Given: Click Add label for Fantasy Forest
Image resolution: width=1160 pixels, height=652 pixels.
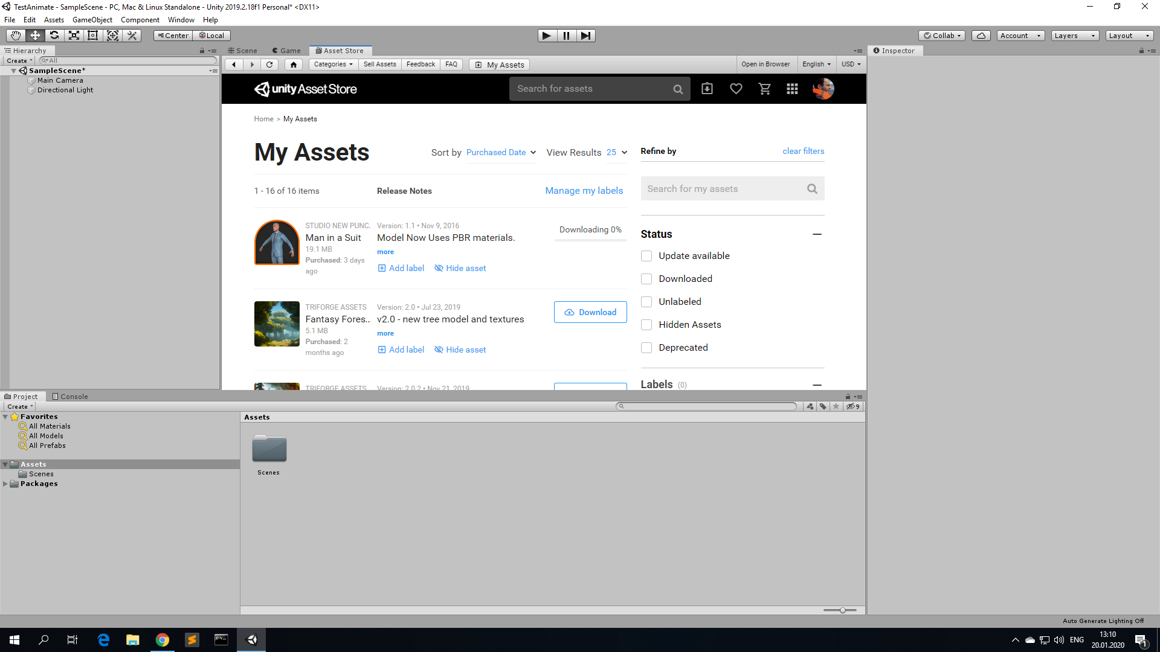Looking at the screenshot, I should pos(401,350).
